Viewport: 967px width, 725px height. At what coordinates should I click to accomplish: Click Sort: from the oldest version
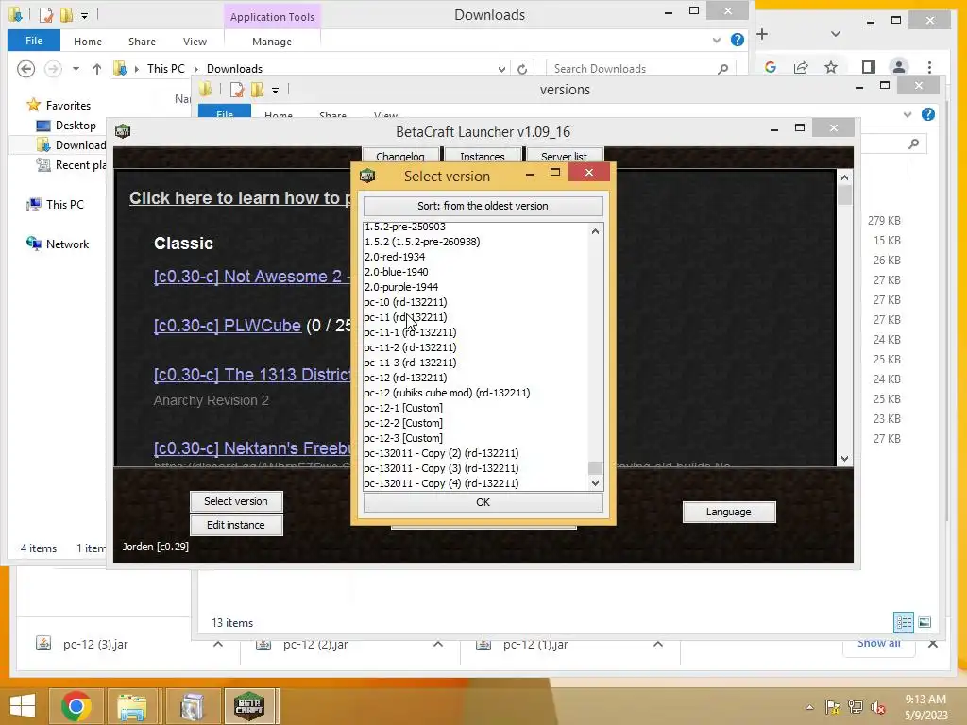coord(483,206)
